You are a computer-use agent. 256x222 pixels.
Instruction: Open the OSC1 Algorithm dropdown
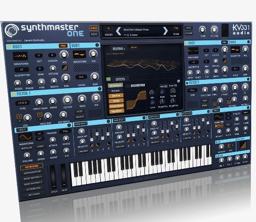22,69
